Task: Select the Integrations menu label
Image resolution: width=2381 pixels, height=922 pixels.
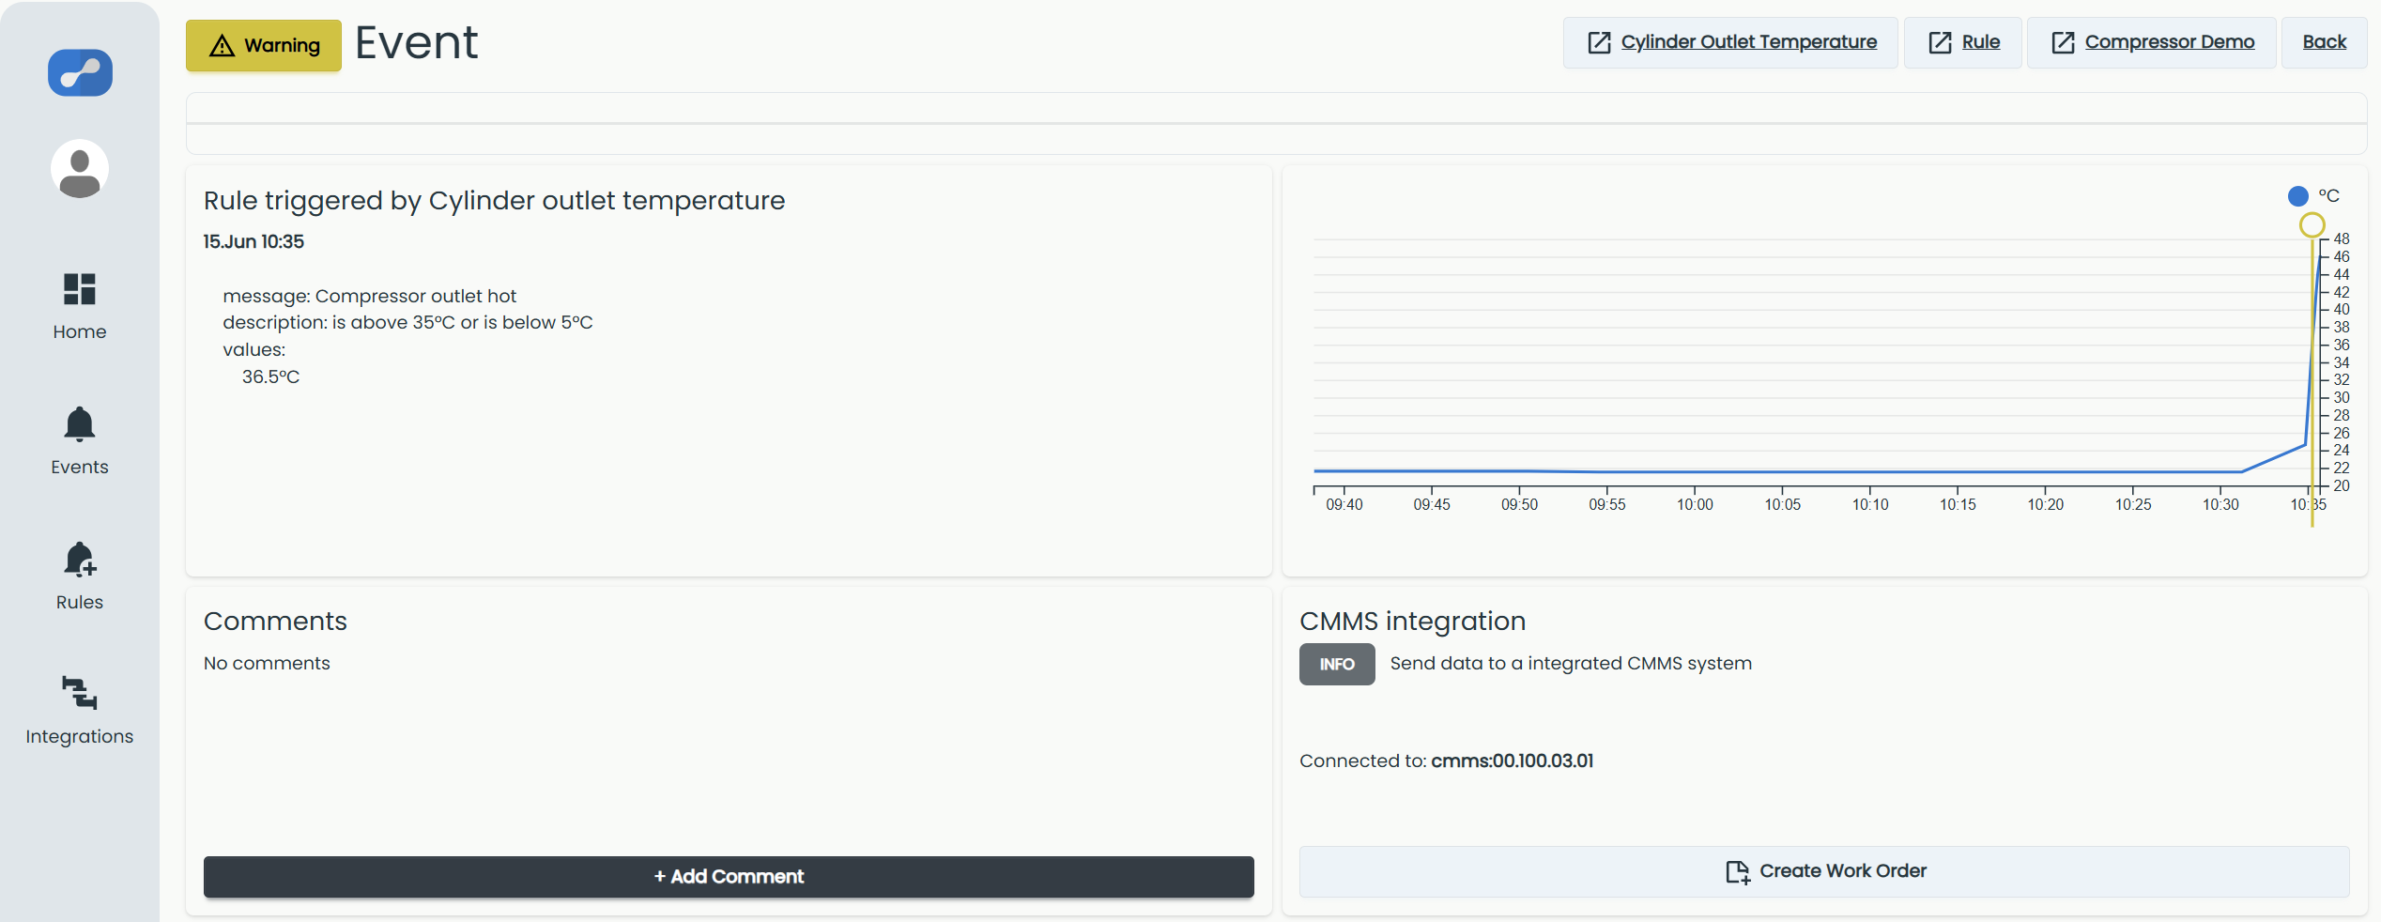Action: (x=80, y=737)
